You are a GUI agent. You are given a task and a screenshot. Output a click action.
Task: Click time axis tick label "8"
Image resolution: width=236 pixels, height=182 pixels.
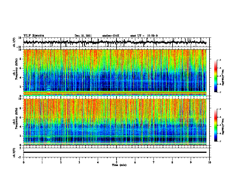[172, 162]
